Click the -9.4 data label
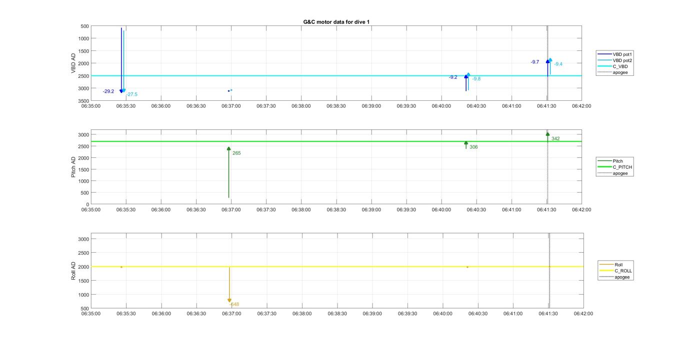The height and width of the screenshot is (346, 700). tap(558, 64)
